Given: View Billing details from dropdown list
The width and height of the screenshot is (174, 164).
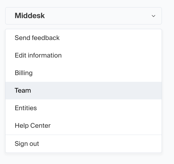Looking at the screenshot, I should click(x=24, y=73).
